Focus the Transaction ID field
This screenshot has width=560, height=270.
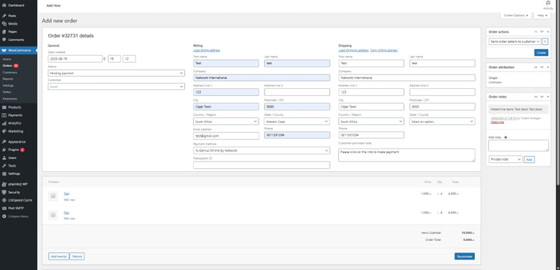click(262, 165)
